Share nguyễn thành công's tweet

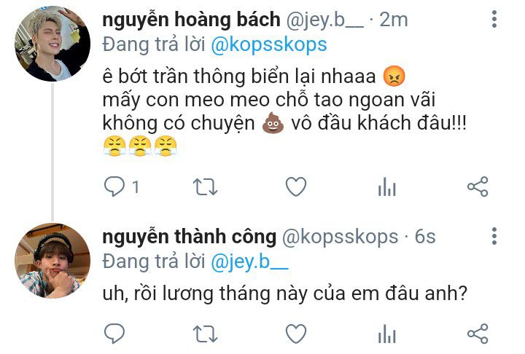(x=478, y=334)
